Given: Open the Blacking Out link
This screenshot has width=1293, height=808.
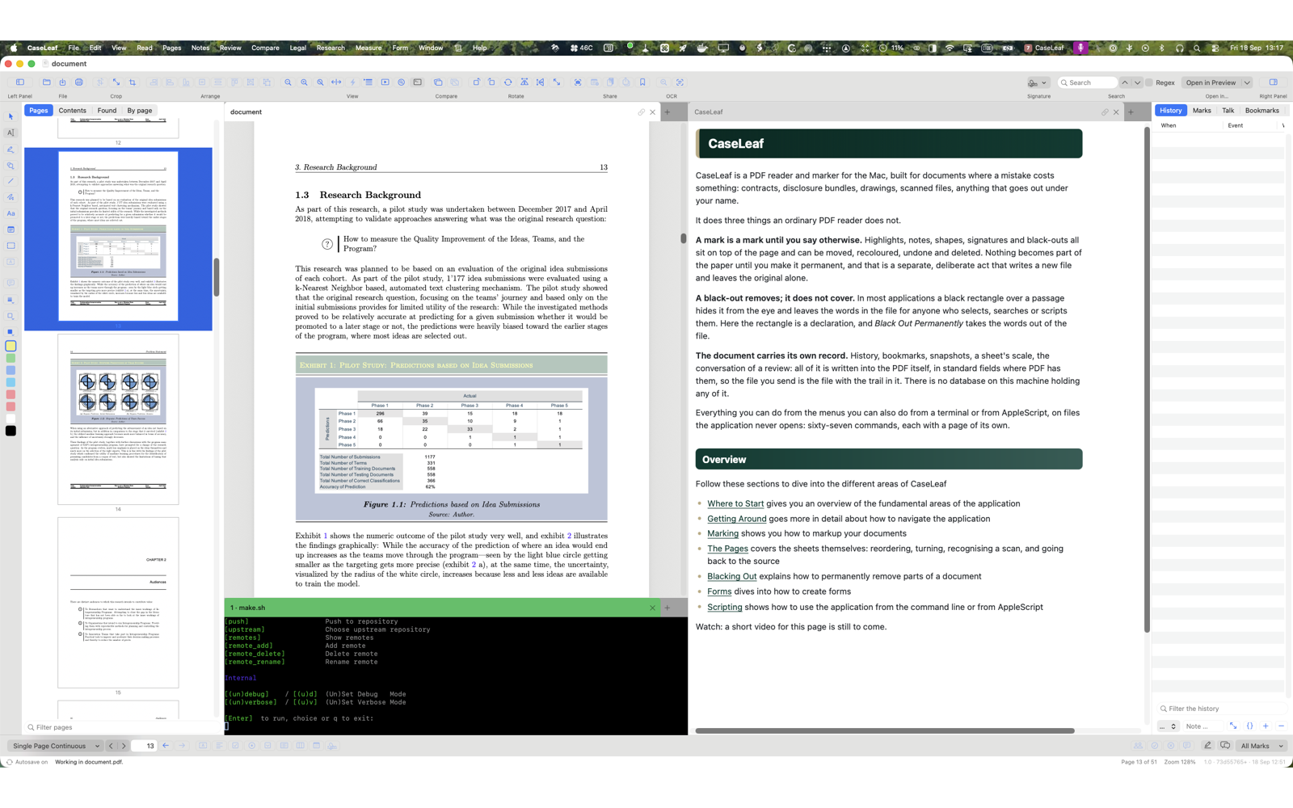Looking at the screenshot, I should pyautogui.click(x=731, y=576).
